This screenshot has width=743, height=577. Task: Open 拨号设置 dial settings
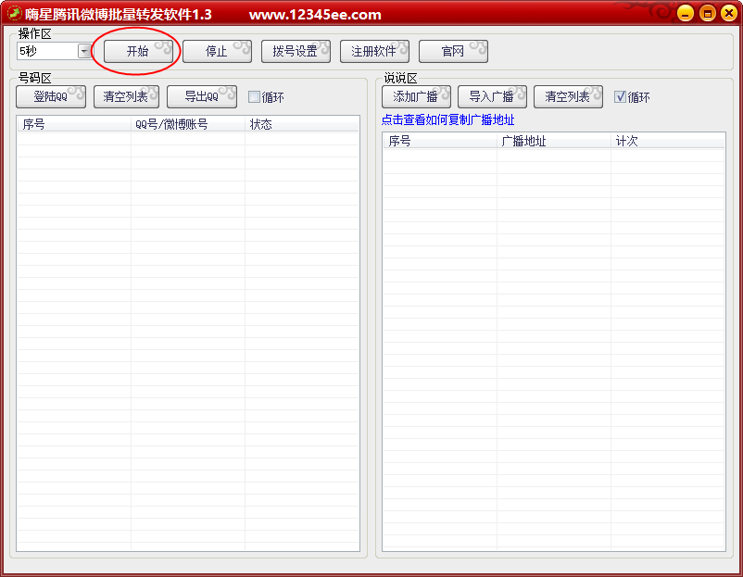point(296,51)
